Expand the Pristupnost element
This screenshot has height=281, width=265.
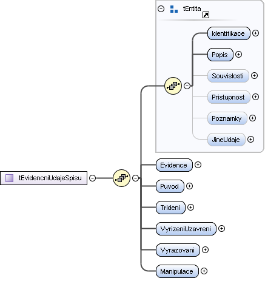(x=255, y=97)
